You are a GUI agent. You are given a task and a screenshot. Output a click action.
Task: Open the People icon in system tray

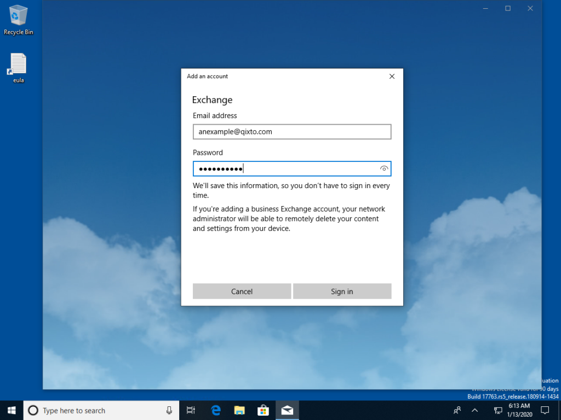coord(457,410)
